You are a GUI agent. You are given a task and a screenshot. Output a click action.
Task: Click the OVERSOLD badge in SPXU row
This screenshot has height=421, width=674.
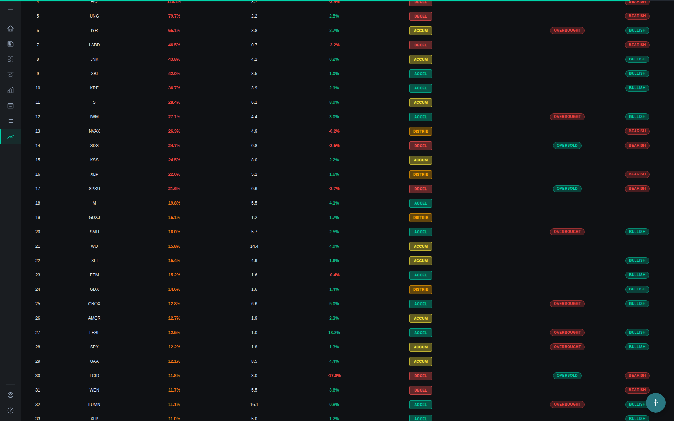tap(567, 189)
